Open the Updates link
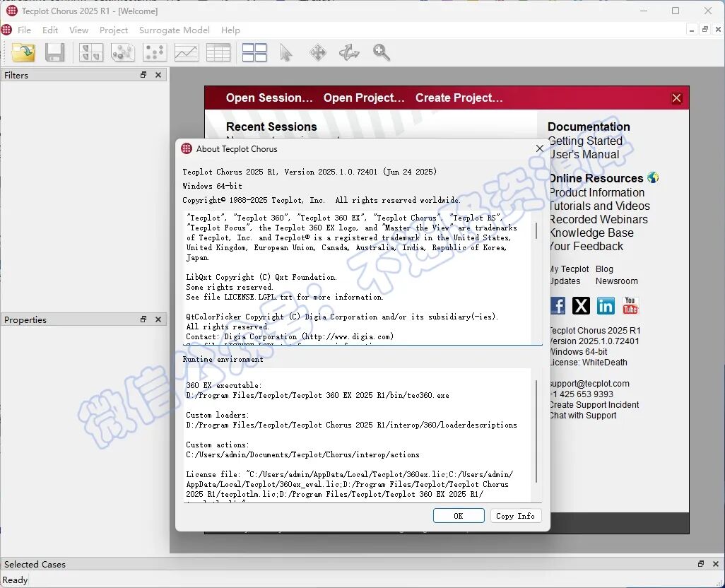This screenshot has height=588, width=725. (x=565, y=281)
